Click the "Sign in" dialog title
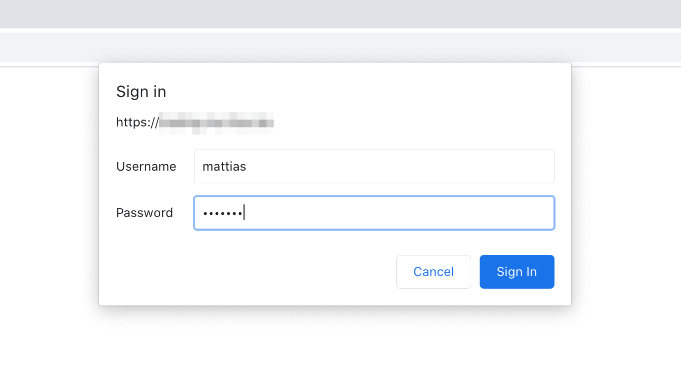 click(141, 91)
